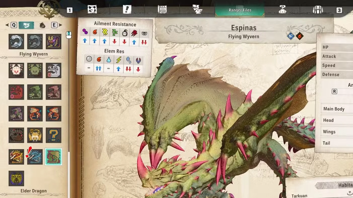Click the last ailment resistance icon
Viewport: 353px width, 198px height.
point(144,33)
